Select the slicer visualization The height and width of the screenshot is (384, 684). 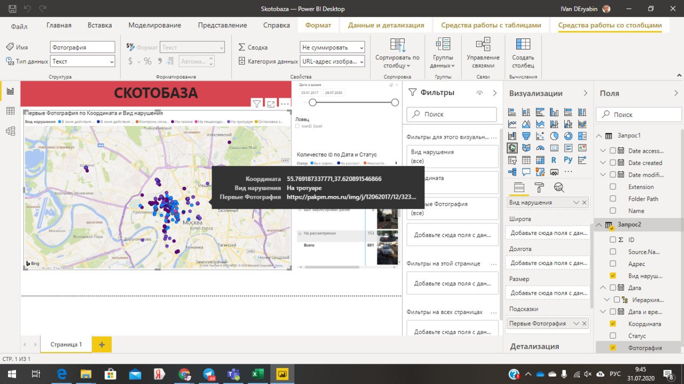[512, 160]
